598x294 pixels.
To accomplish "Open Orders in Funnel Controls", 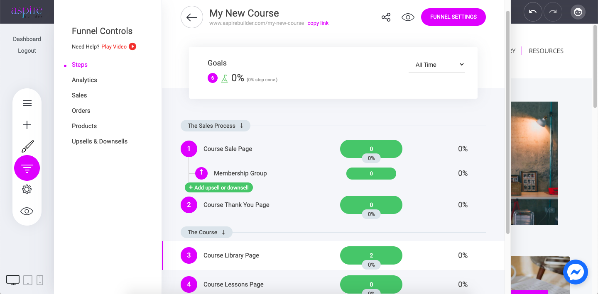I will tap(81, 111).
